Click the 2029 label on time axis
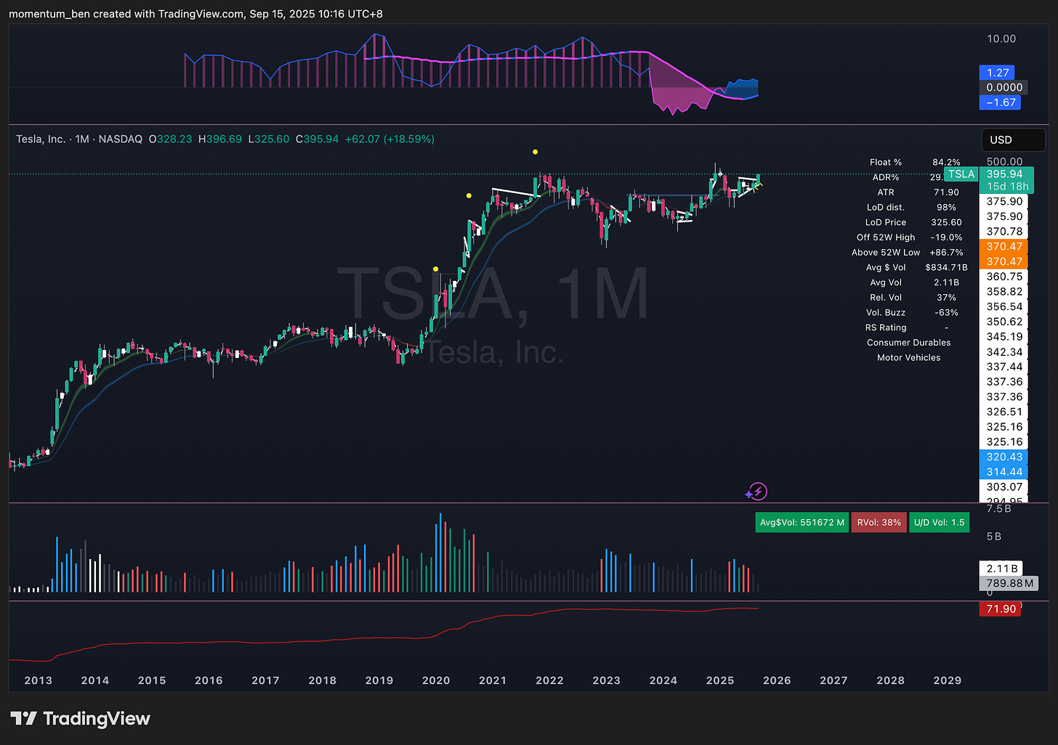 948,680
